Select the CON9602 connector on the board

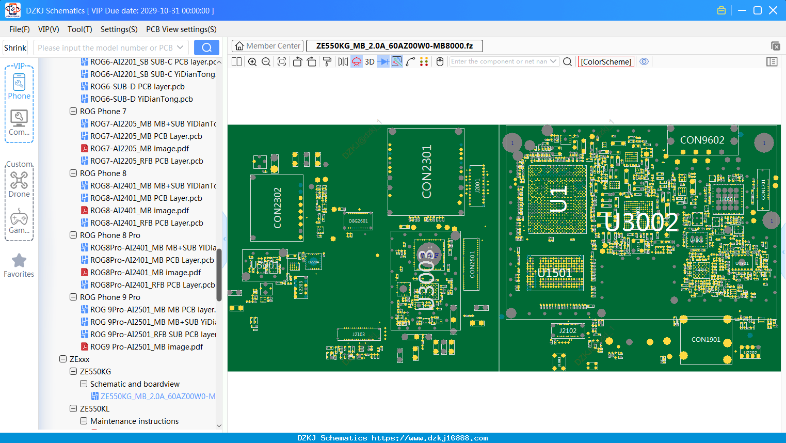pyautogui.click(x=702, y=140)
